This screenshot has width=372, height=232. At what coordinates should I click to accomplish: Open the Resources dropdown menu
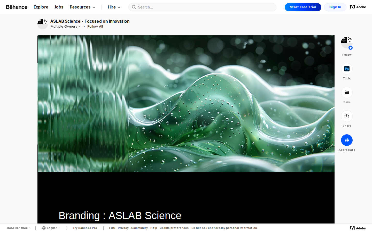(82, 7)
